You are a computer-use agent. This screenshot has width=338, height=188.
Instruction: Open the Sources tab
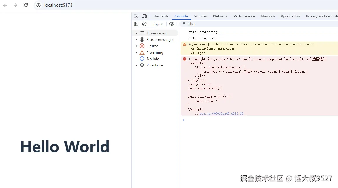tap(200, 16)
